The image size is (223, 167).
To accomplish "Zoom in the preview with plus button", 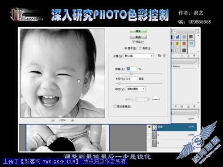I will tap(72, 120).
